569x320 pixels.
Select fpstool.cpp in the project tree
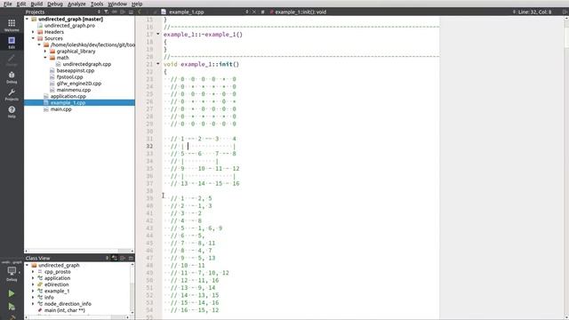coord(69,77)
